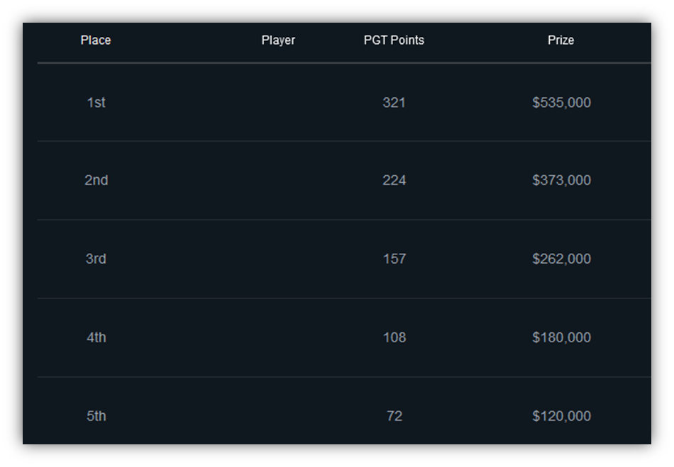
Task: Select the 1st place cell
Action: click(96, 103)
